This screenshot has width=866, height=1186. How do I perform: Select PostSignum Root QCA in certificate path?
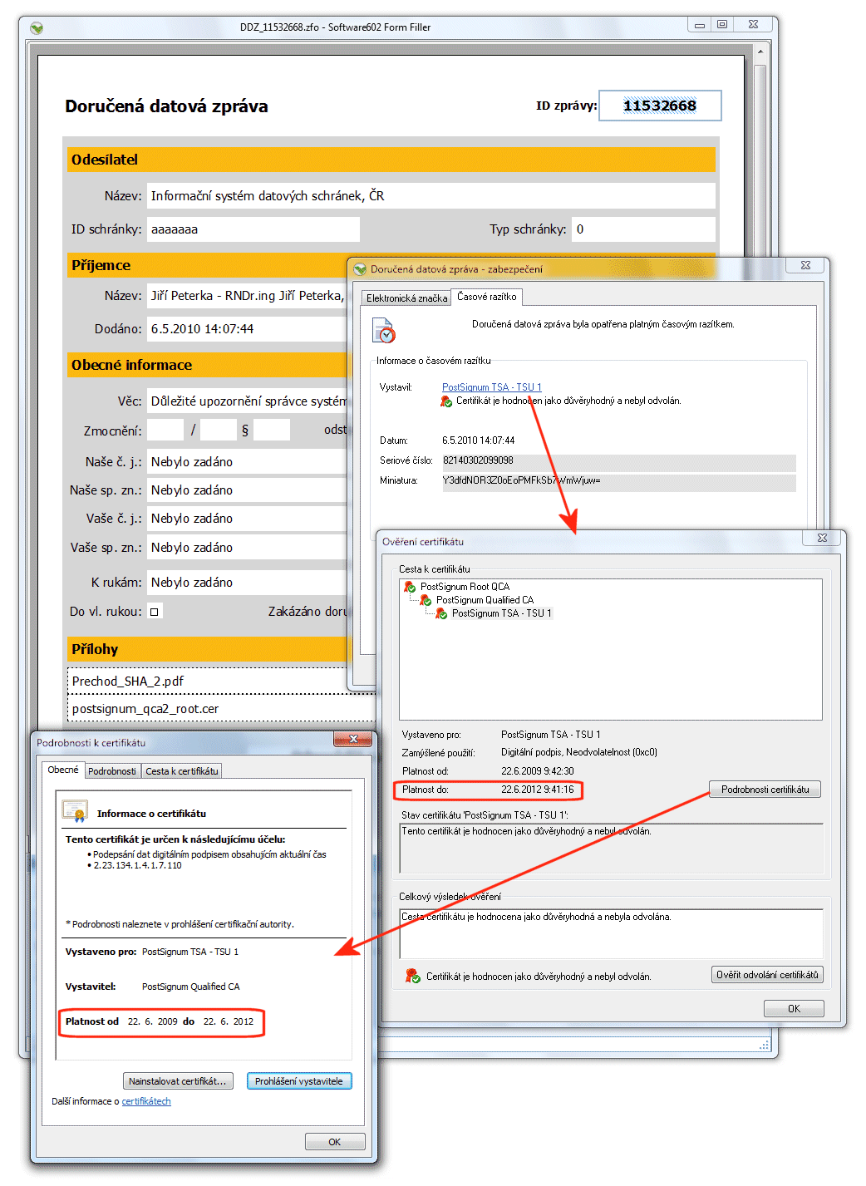click(x=465, y=587)
